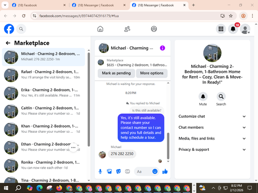Image resolution: width=258 pixels, height=193 pixels.
Task: Expand the Chat members section
Action: point(212,127)
